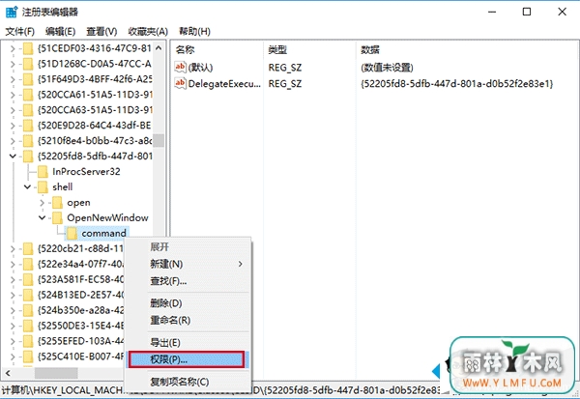Expand the {51F649D3-4BFF-42f6 key
The height and width of the screenshot is (399, 580).
coord(13,79)
